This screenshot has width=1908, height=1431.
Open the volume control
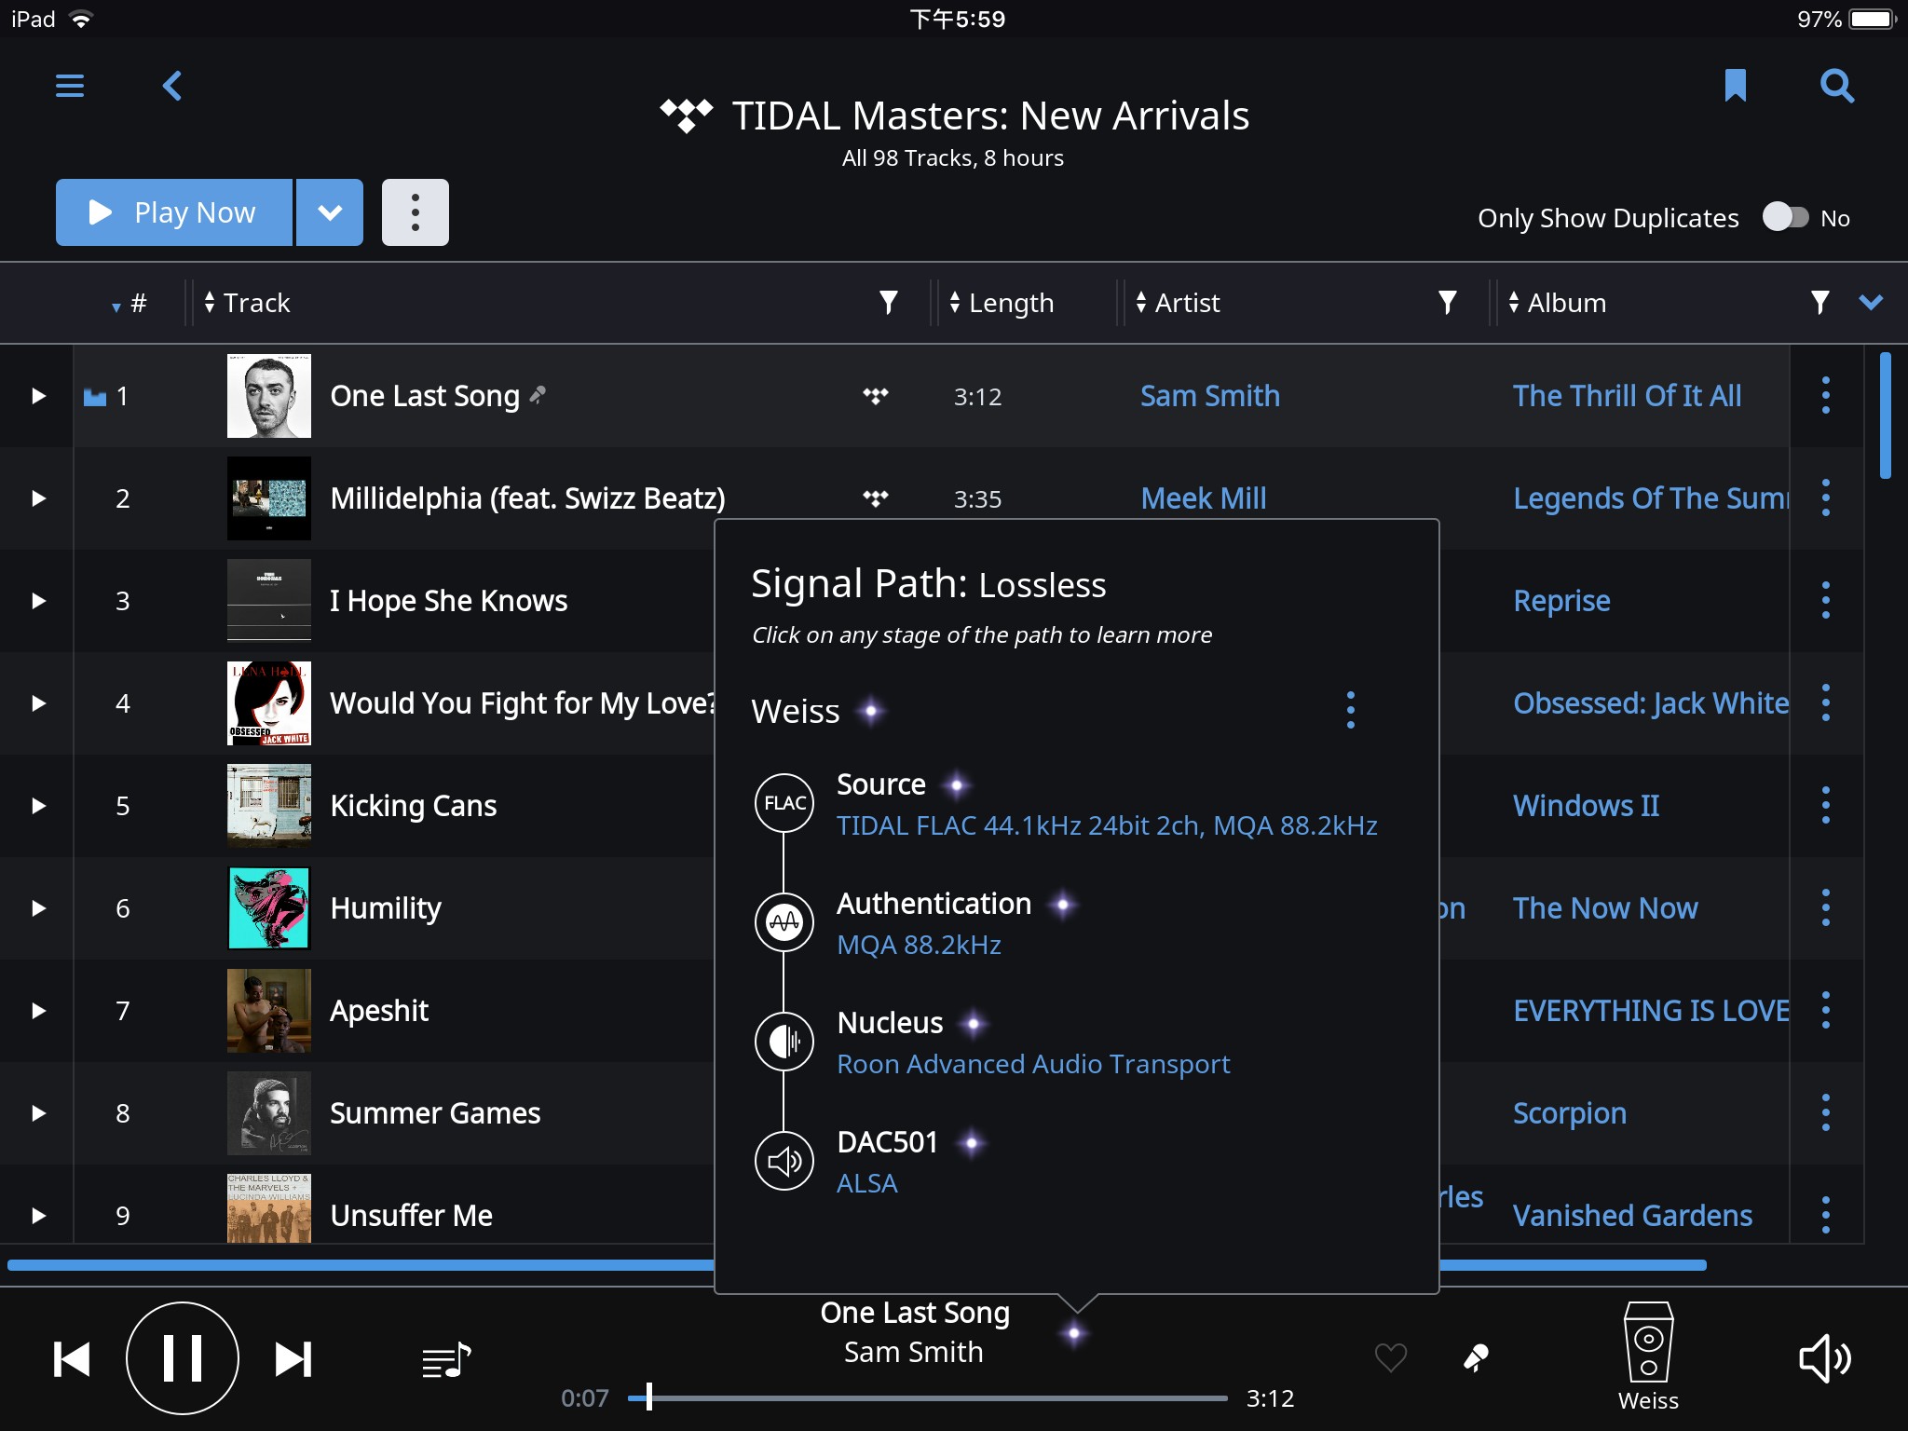click(1824, 1359)
